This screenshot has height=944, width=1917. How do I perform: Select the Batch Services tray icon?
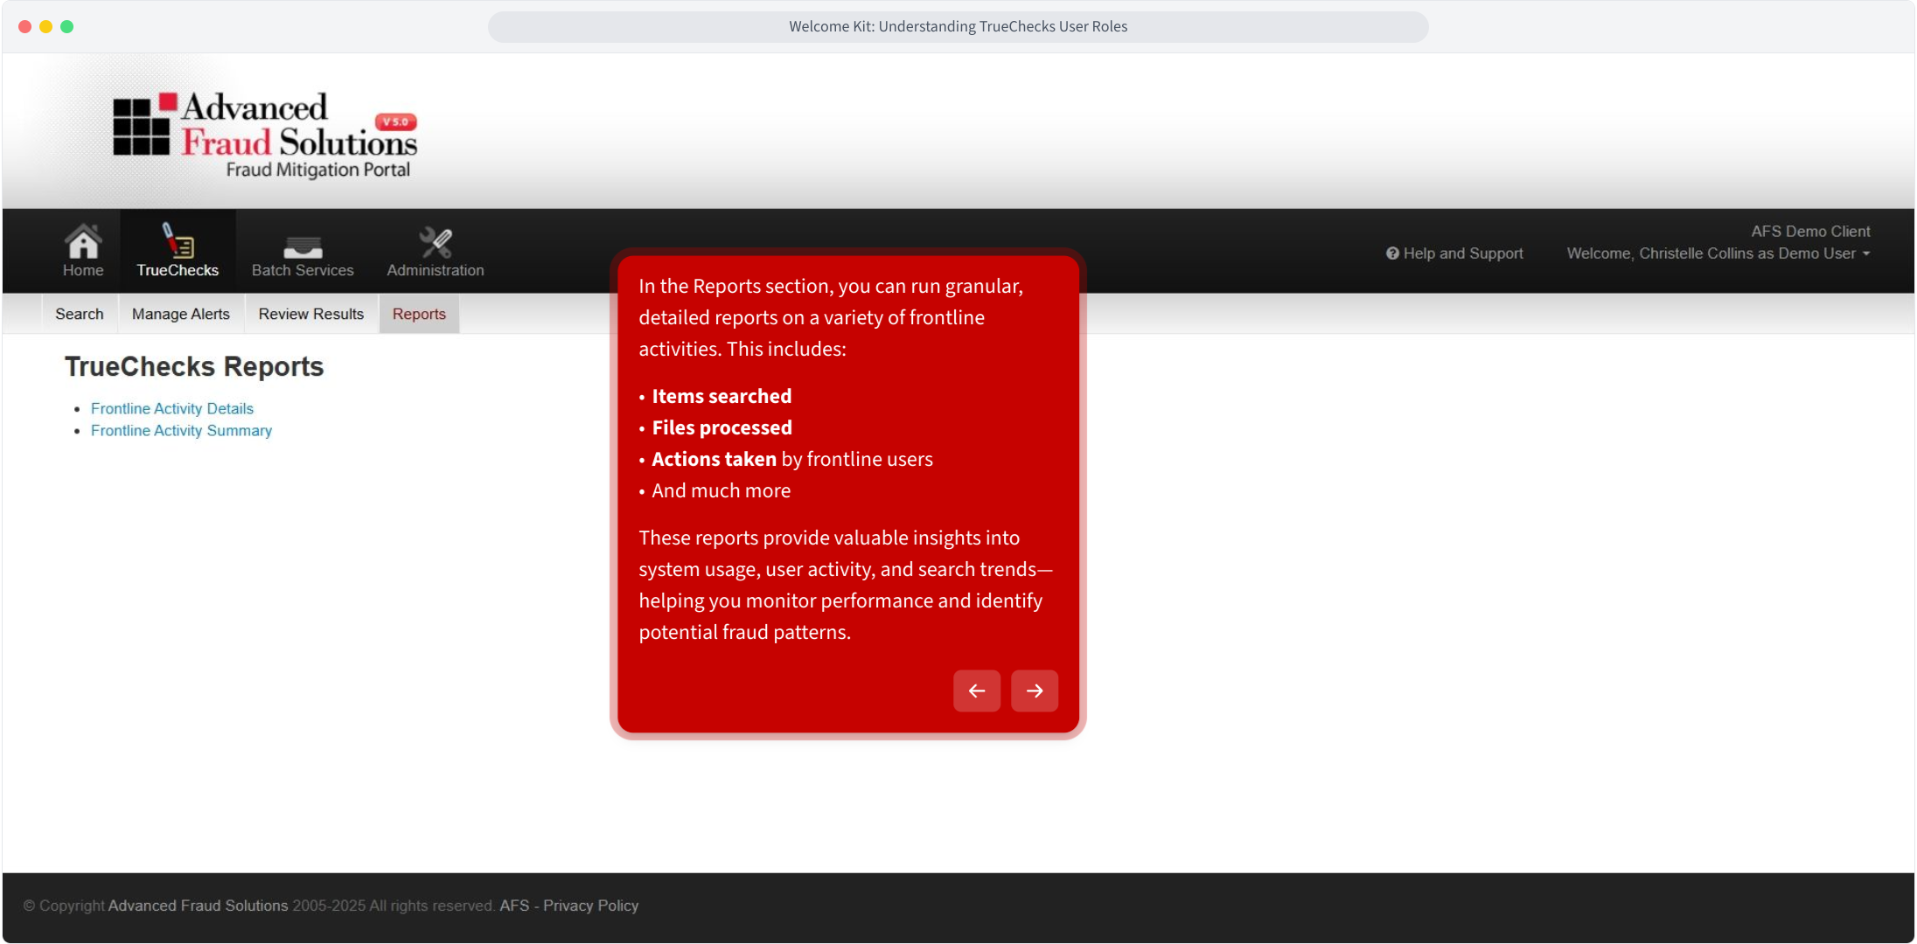[x=303, y=247]
